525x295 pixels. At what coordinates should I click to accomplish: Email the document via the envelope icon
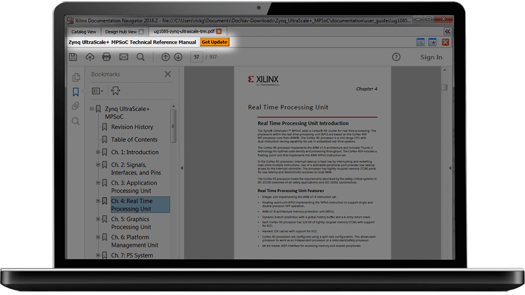(x=124, y=57)
